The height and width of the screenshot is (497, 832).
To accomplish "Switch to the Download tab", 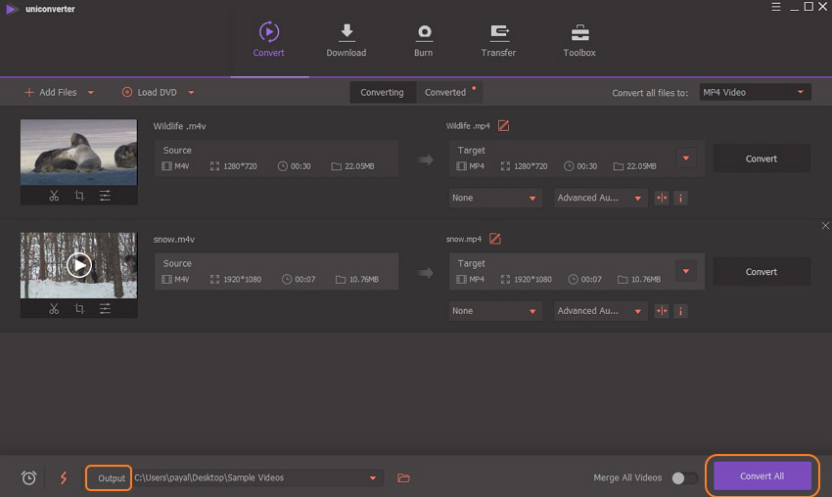I will pos(346,40).
